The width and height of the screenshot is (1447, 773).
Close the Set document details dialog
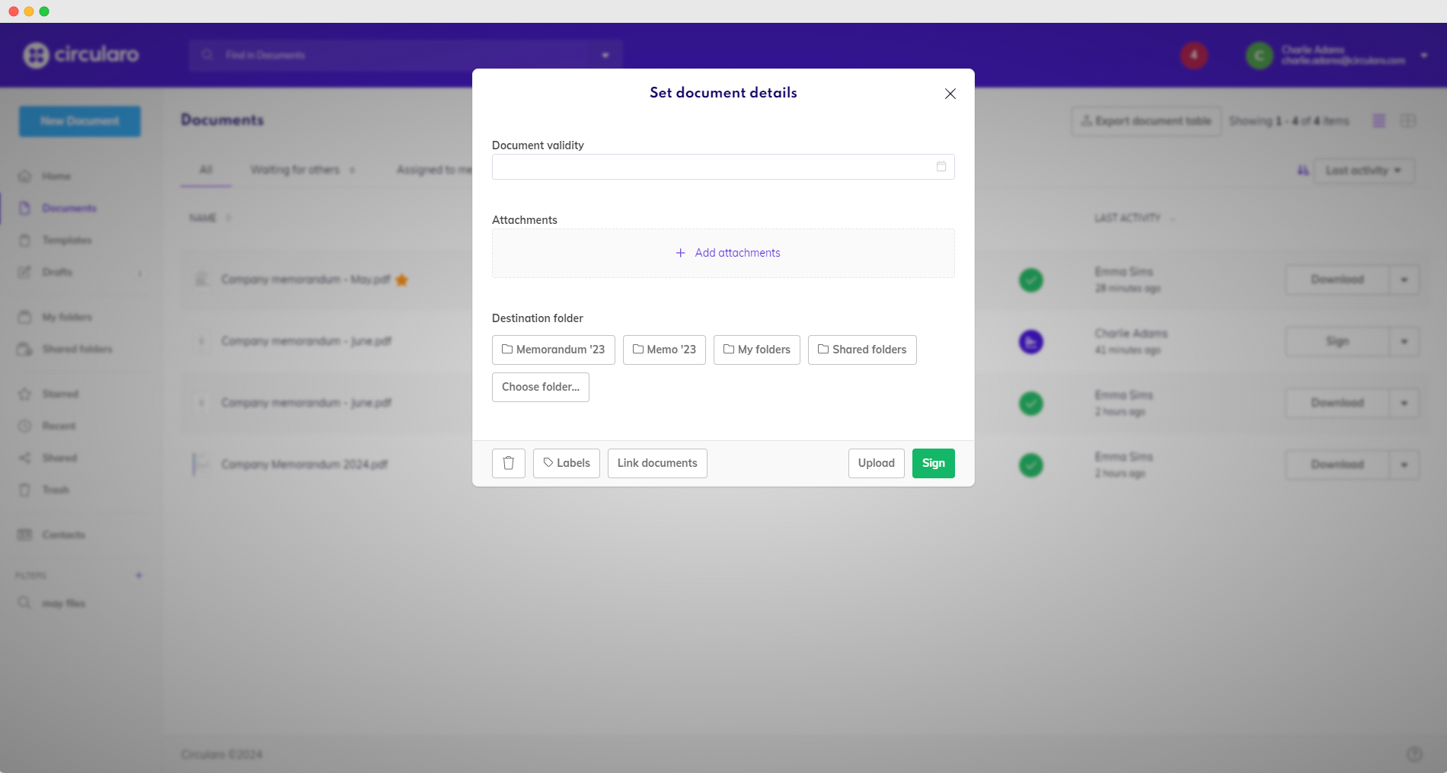point(950,94)
